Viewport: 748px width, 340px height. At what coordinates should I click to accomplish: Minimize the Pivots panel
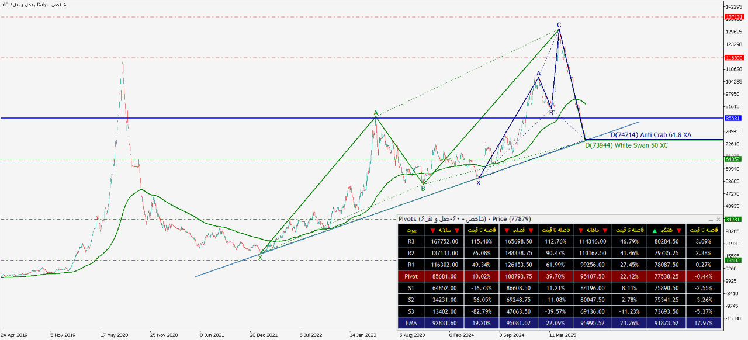(711, 219)
